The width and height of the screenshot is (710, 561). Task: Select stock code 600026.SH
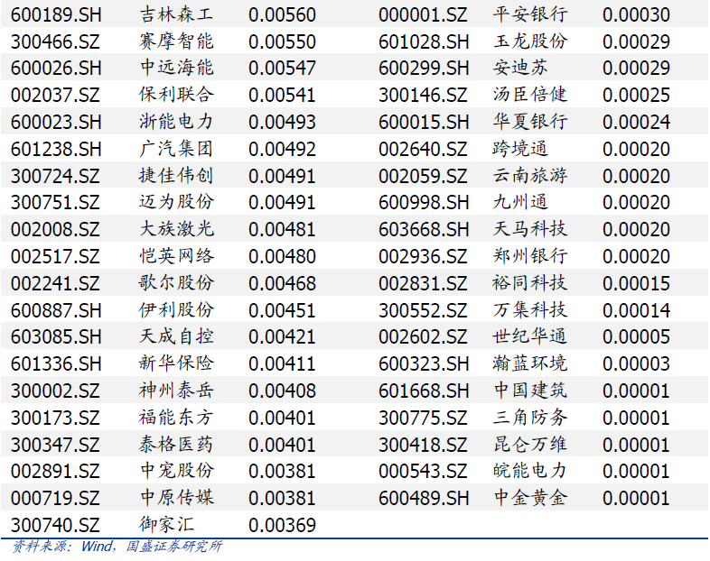pyautogui.click(x=56, y=69)
